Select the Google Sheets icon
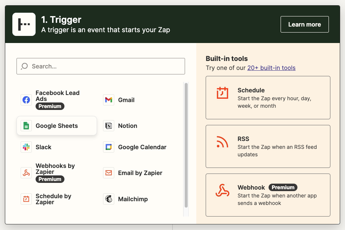The height and width of the screenshot is (230, 345). coord(26,126)
